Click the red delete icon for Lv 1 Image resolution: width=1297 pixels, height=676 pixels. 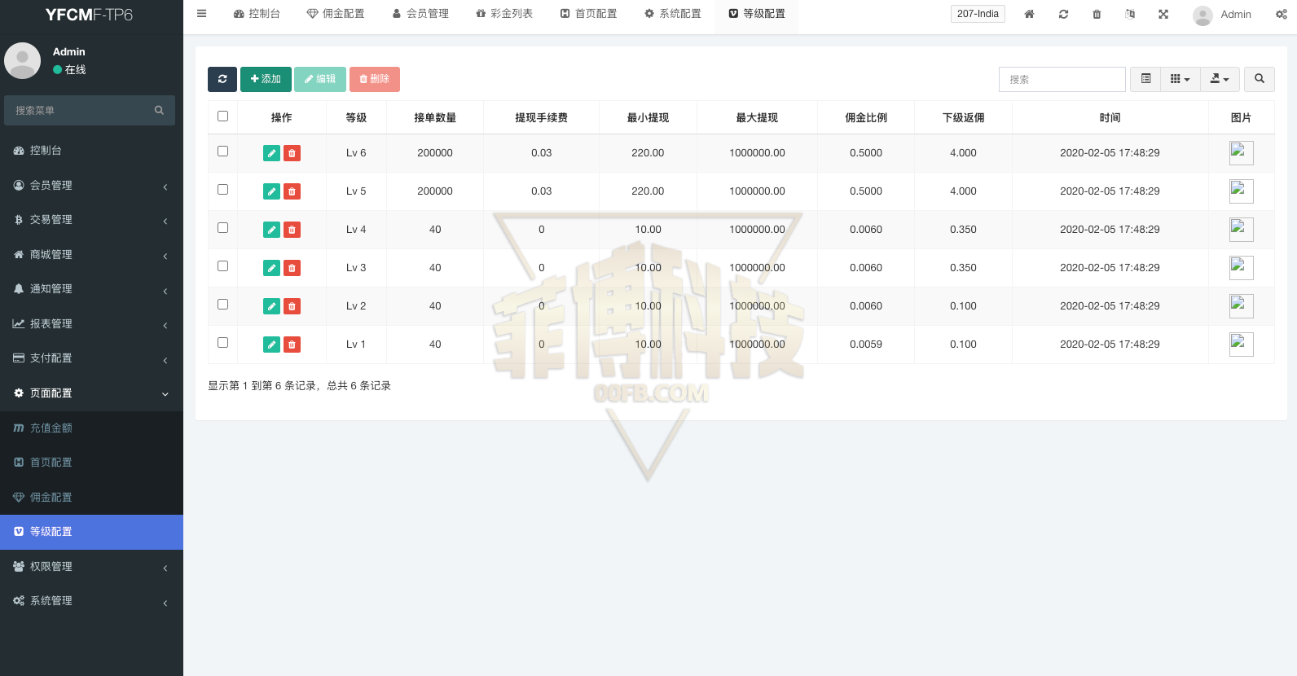tap(292, 345)
